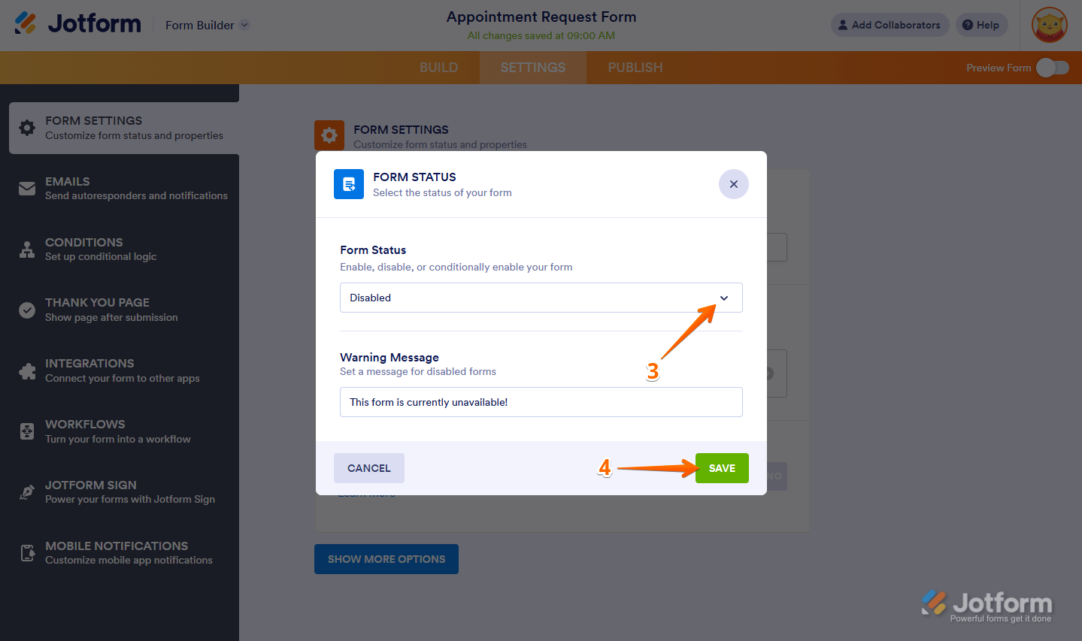This screenshot has height=641, width=1082.
Task: Click the Warning Message text field
Action: point(541,402)
